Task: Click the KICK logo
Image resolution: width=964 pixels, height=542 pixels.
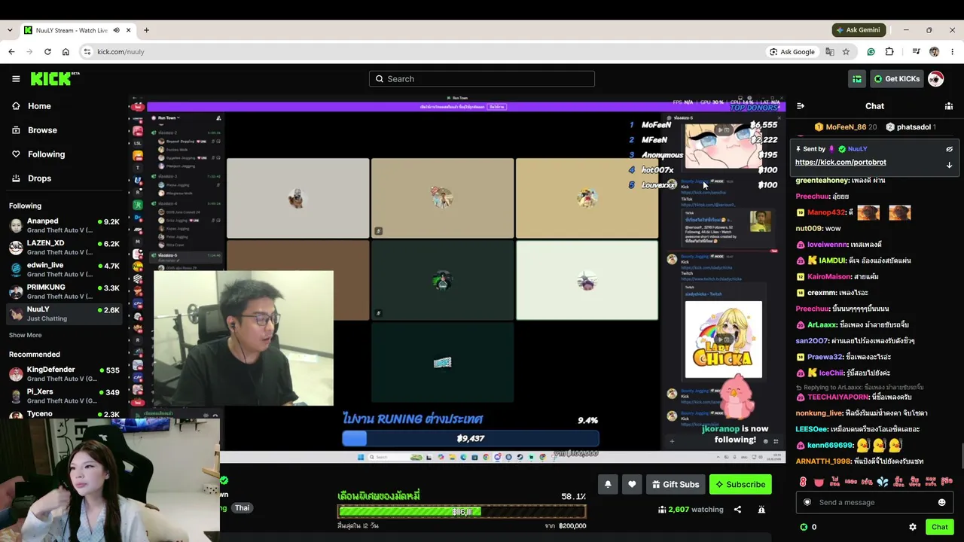Action: 55,78
